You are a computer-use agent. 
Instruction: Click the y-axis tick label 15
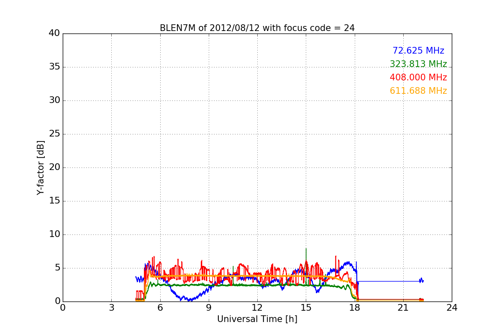click(x=54, y=201)
